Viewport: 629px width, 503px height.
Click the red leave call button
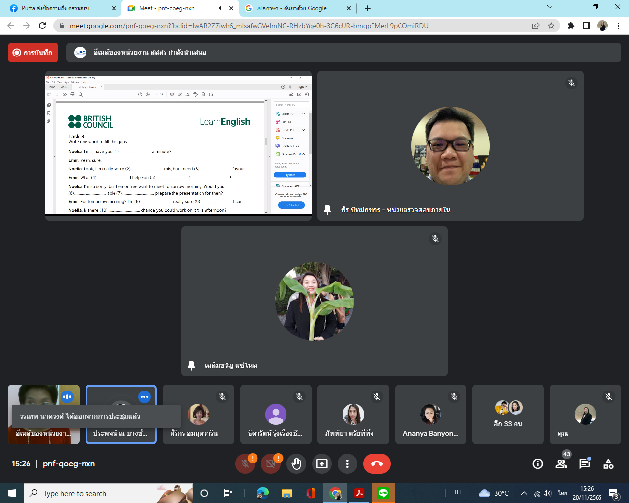[x=377, y=464]
